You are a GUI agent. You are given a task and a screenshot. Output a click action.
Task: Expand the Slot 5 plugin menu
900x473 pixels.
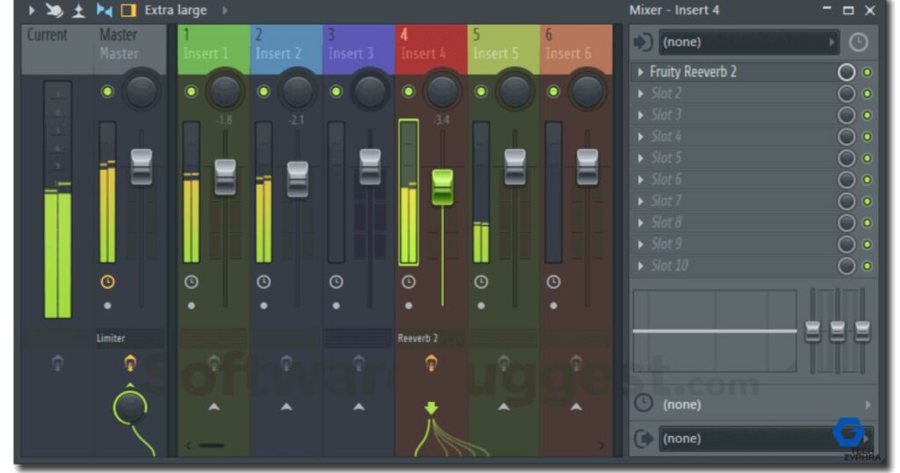(x=641, y=158)
